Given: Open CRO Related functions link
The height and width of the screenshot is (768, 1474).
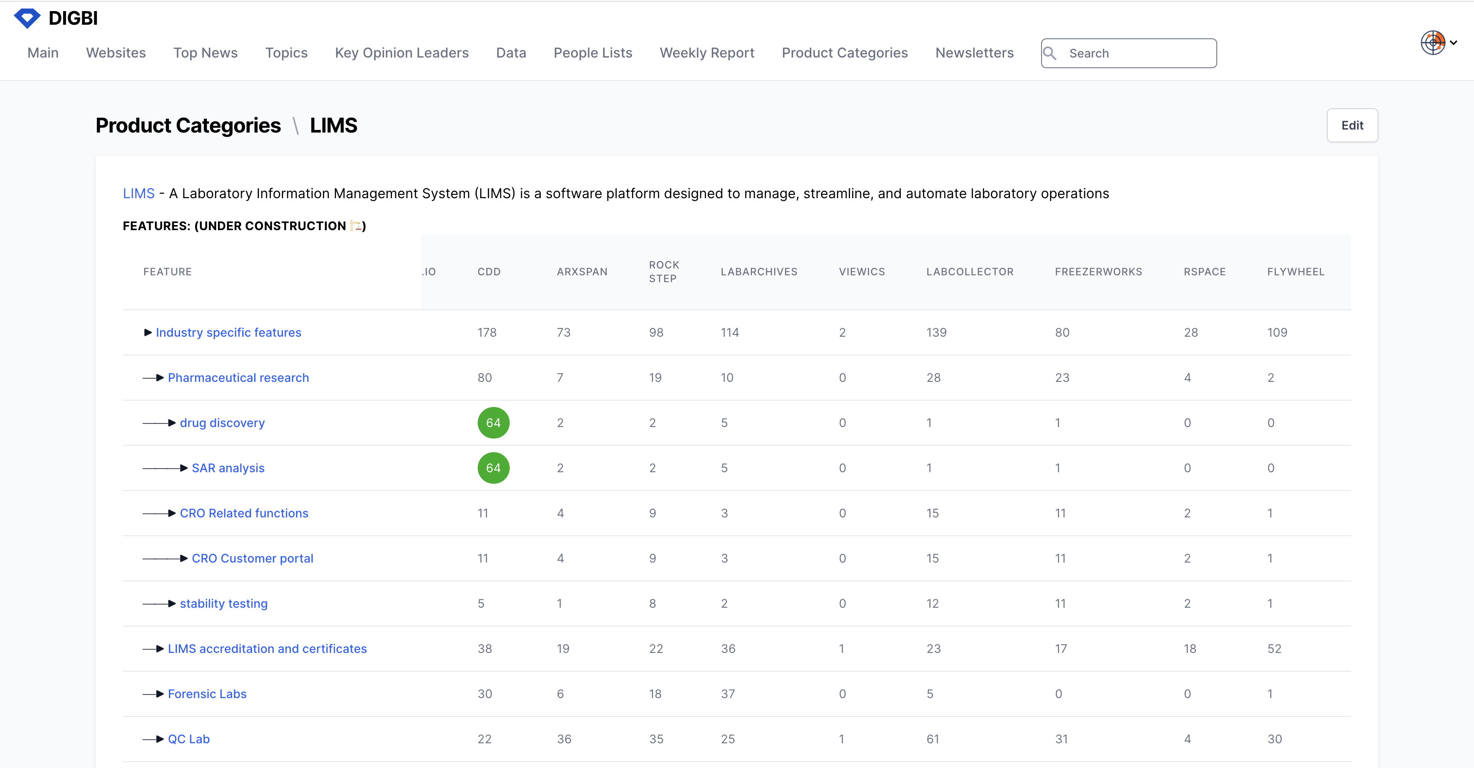Looking at the screenshot, I should [x=244, y=513].
